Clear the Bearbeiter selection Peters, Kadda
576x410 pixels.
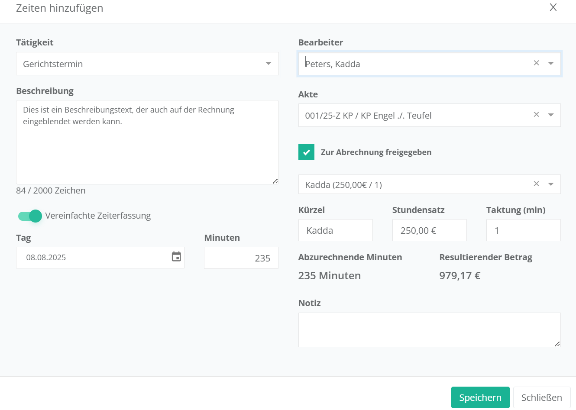(x=536, y=63)
